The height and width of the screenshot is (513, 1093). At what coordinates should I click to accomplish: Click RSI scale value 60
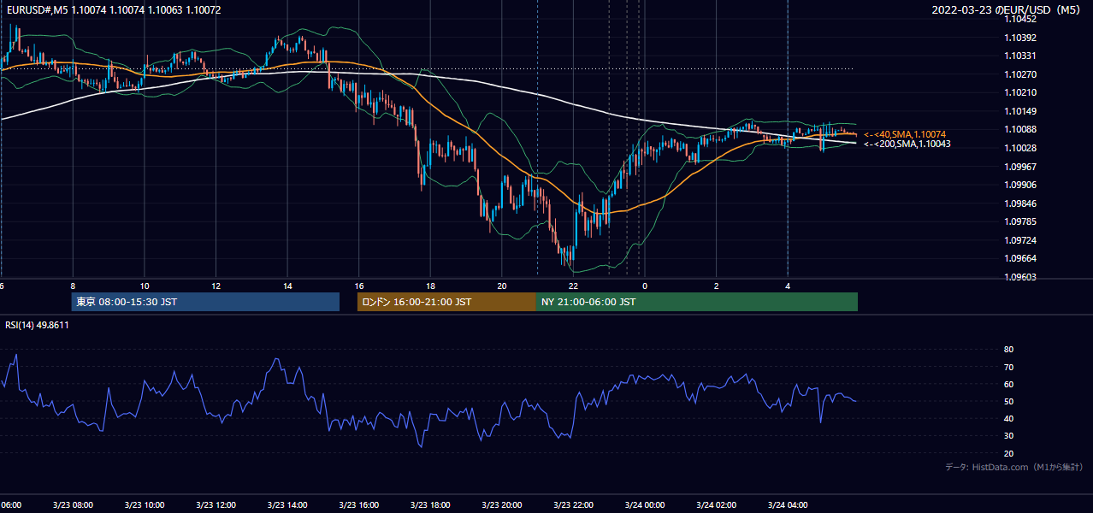tap(1008, 384)
